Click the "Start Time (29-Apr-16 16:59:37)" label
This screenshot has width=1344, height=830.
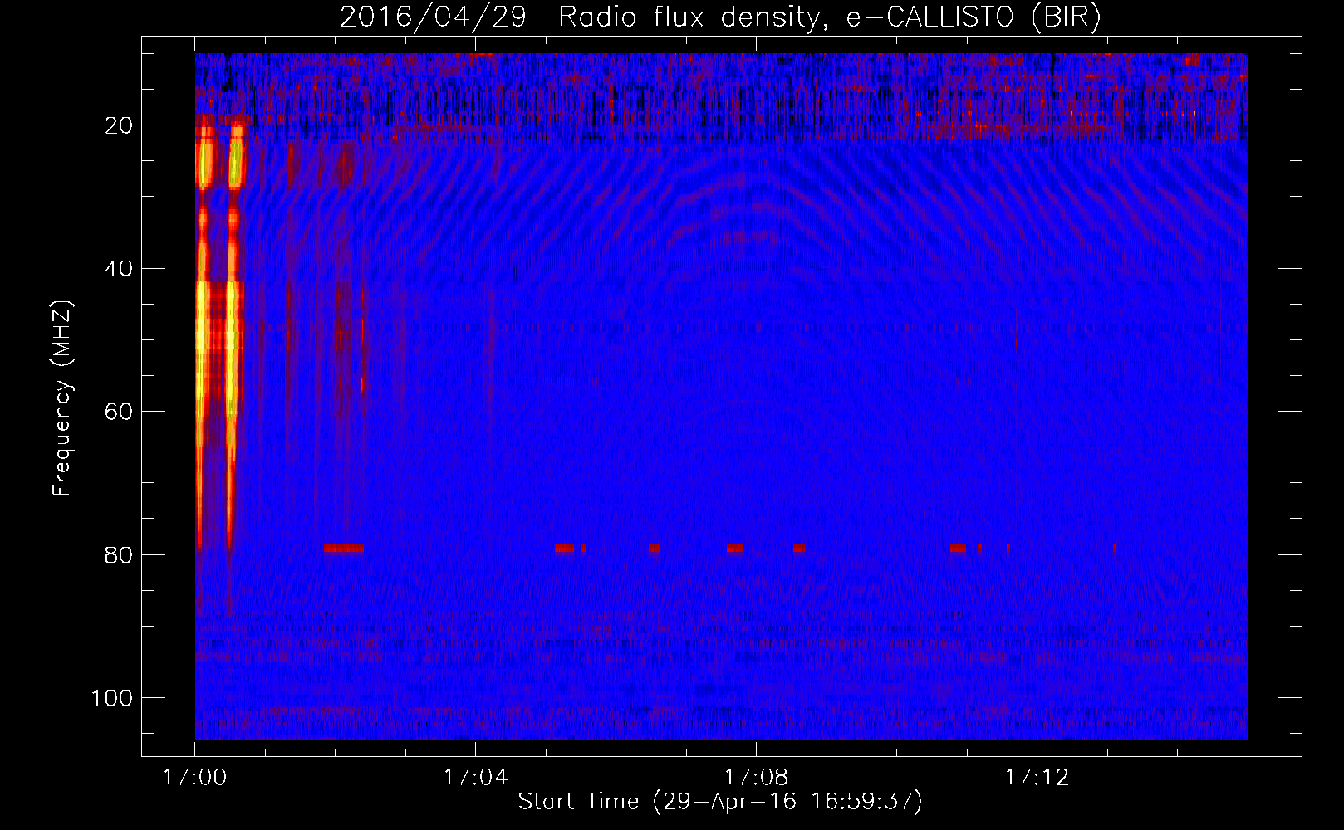coord(720,802)
